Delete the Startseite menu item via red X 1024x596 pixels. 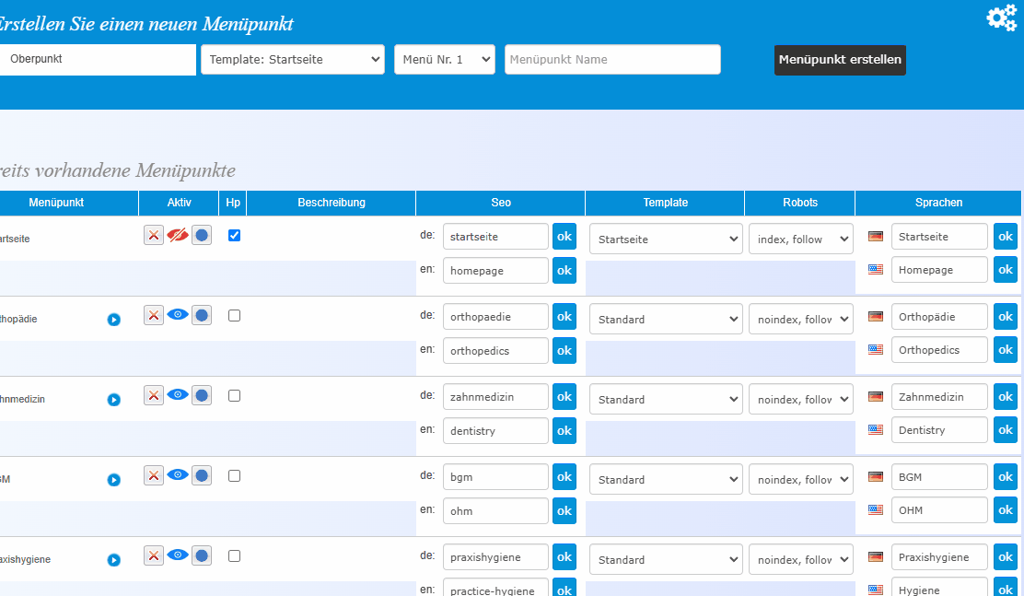click(154, 235)
